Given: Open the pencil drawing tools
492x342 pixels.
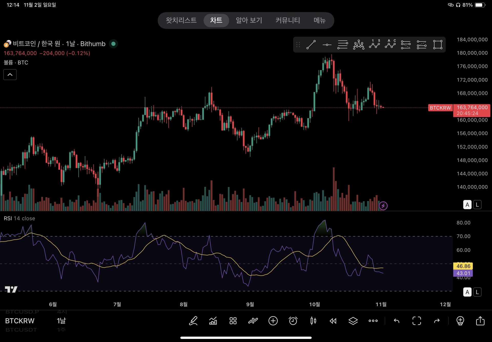Looking at the screenshot, I should pos(193,321).
